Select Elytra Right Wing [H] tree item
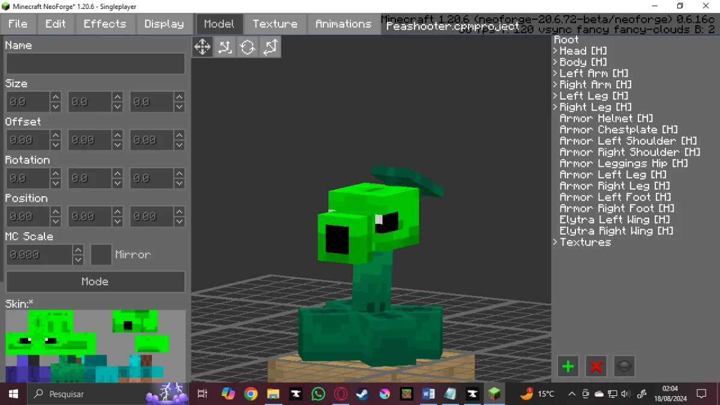 coord(616,231)
